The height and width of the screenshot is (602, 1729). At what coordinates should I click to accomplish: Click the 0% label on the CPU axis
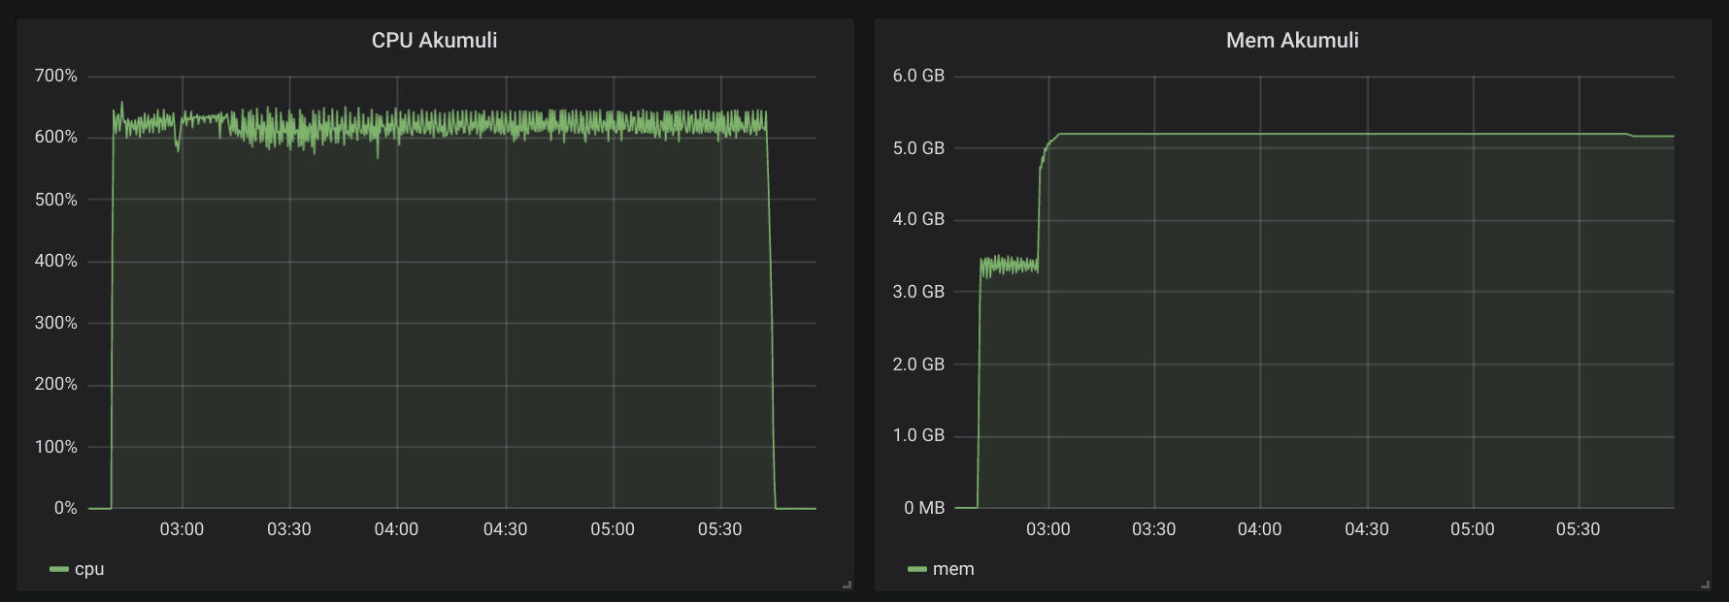66,508
